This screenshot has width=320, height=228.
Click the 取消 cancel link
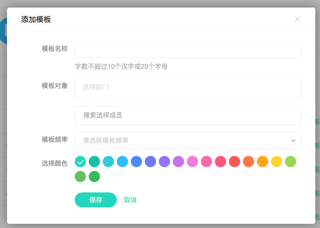click(x=130, y=200)
